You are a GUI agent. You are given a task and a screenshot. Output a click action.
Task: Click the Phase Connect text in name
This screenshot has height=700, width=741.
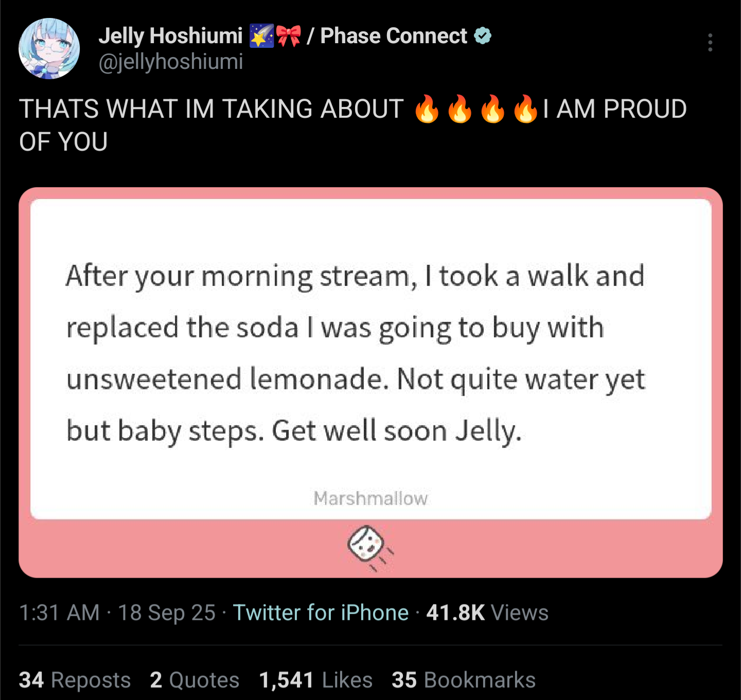point(394,36)
